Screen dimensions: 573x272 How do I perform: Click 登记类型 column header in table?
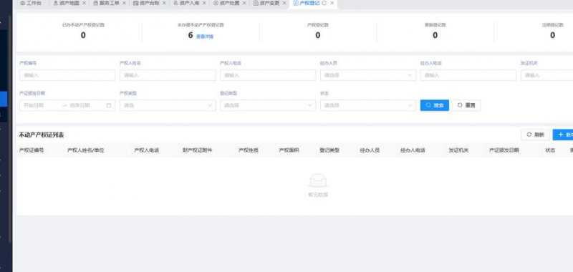pos(329,150)
